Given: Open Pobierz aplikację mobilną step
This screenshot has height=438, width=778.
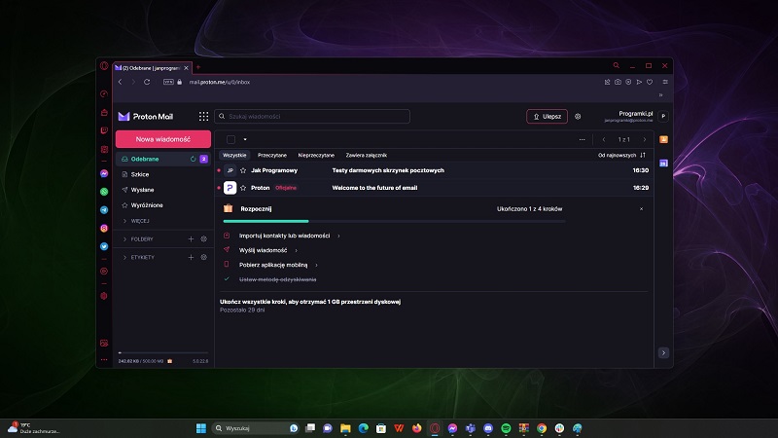Looking at the screenshot, I should point(273,265).
